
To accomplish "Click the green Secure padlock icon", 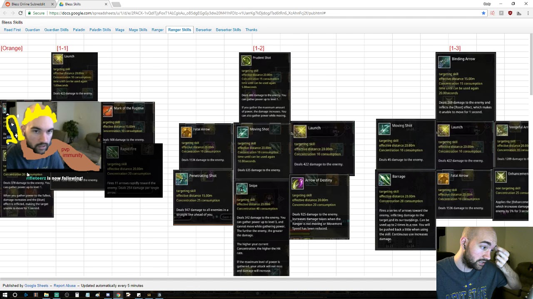I will [x=30, y=13].
